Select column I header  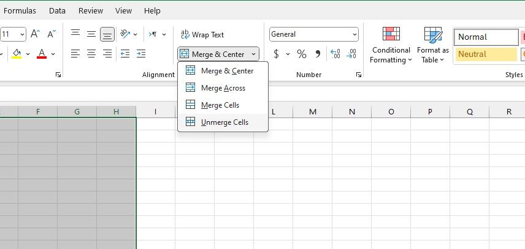pos(155,112)
